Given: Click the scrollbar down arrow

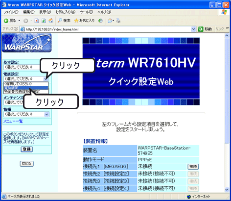Looking at the screenshot, I should [x=227, y=190].
